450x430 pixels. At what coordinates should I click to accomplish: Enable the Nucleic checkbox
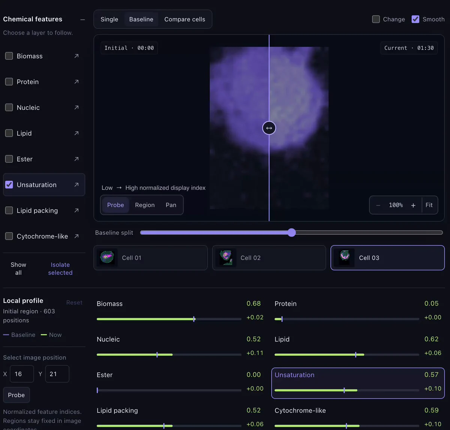click(x=9, y=108)
